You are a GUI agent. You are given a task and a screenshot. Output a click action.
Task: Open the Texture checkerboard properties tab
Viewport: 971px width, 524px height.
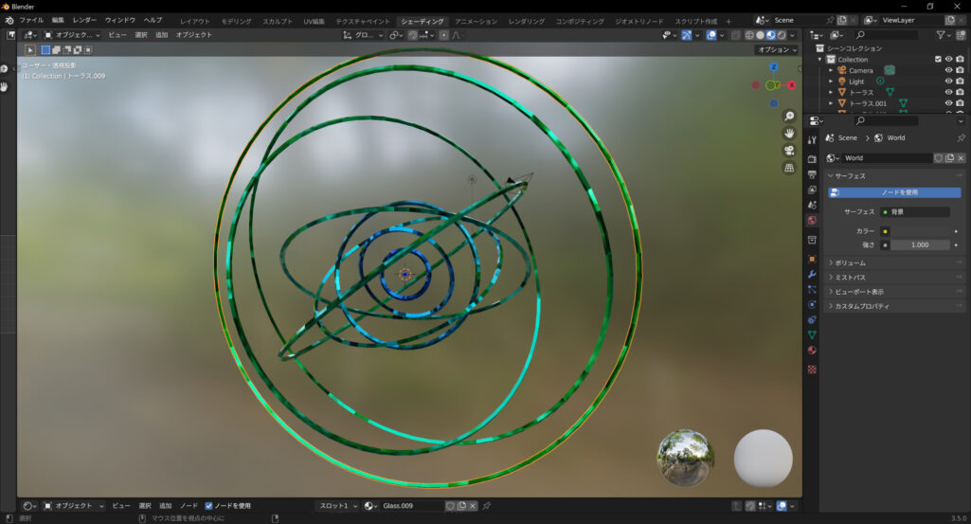[x=812, y=370]
